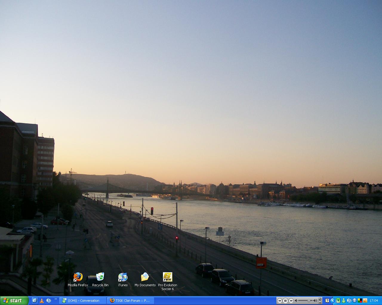Open the MSN Messenger tray icon
The height and width of the screenshot is (305, 382).
point(344,301)
